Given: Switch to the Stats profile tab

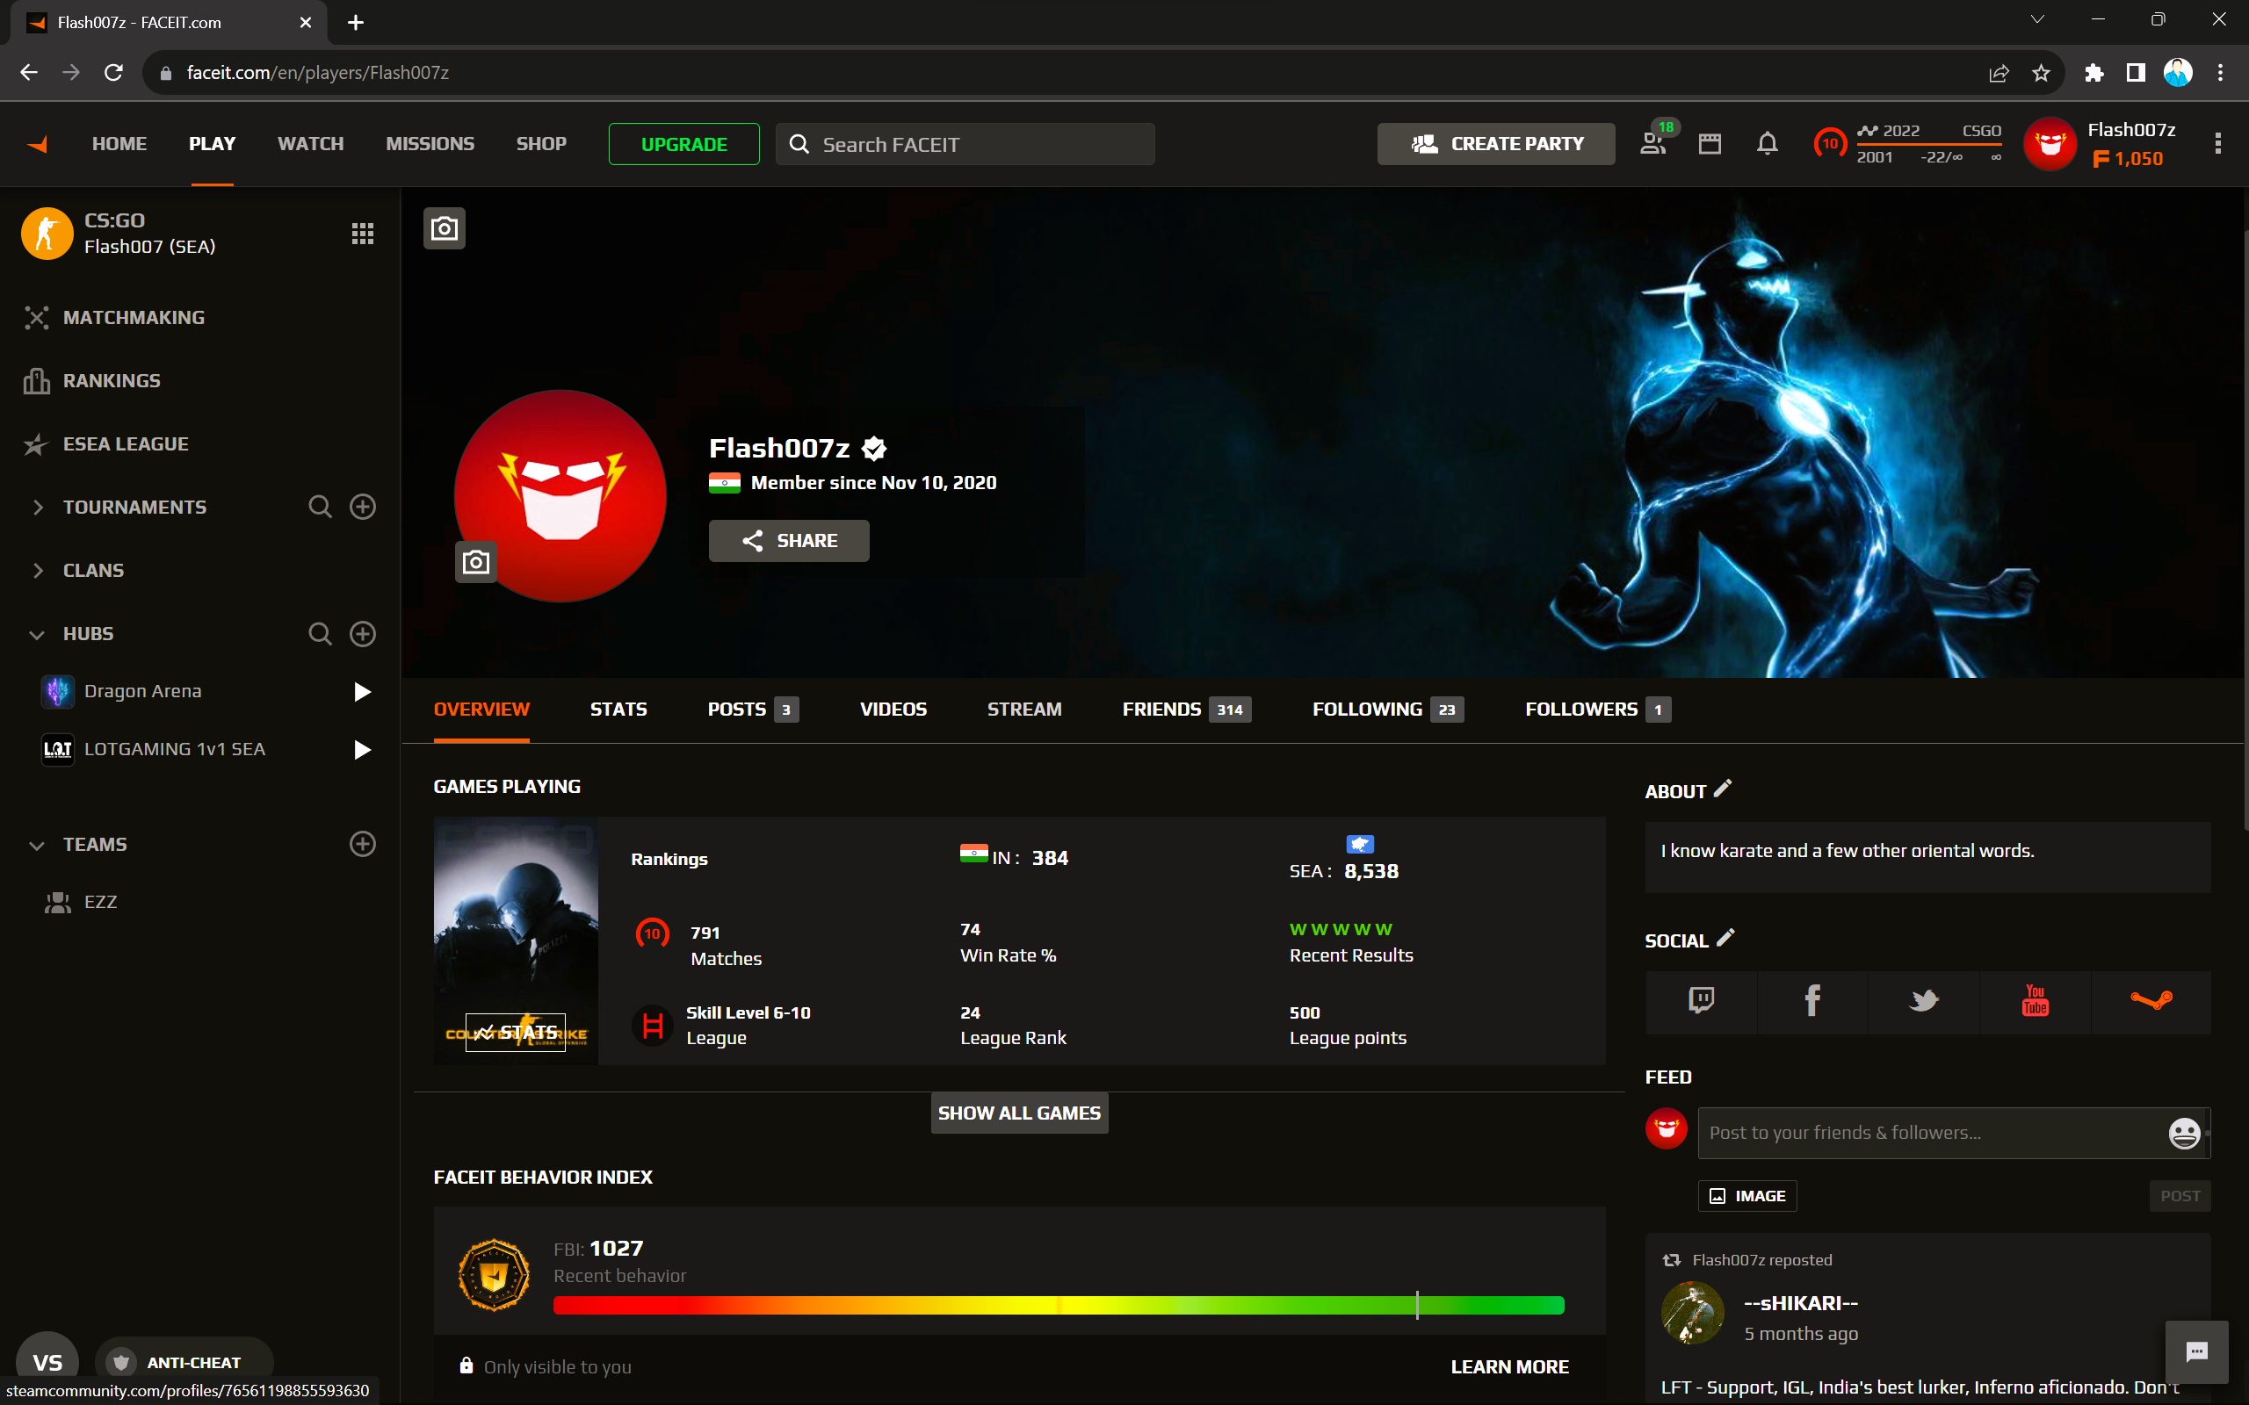Looking at the screenshot, I should (x=618, y=709).
